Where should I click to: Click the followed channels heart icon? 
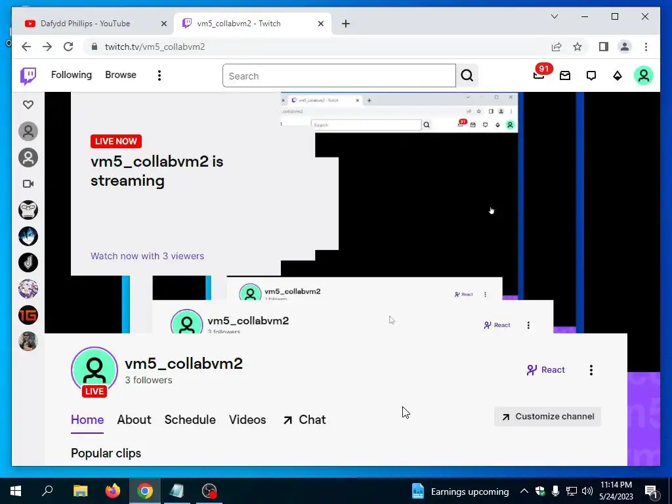coord(28,104)
